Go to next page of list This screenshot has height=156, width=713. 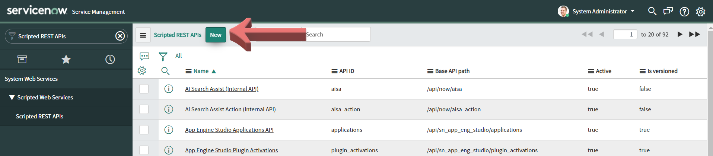[x=680, y=34]
